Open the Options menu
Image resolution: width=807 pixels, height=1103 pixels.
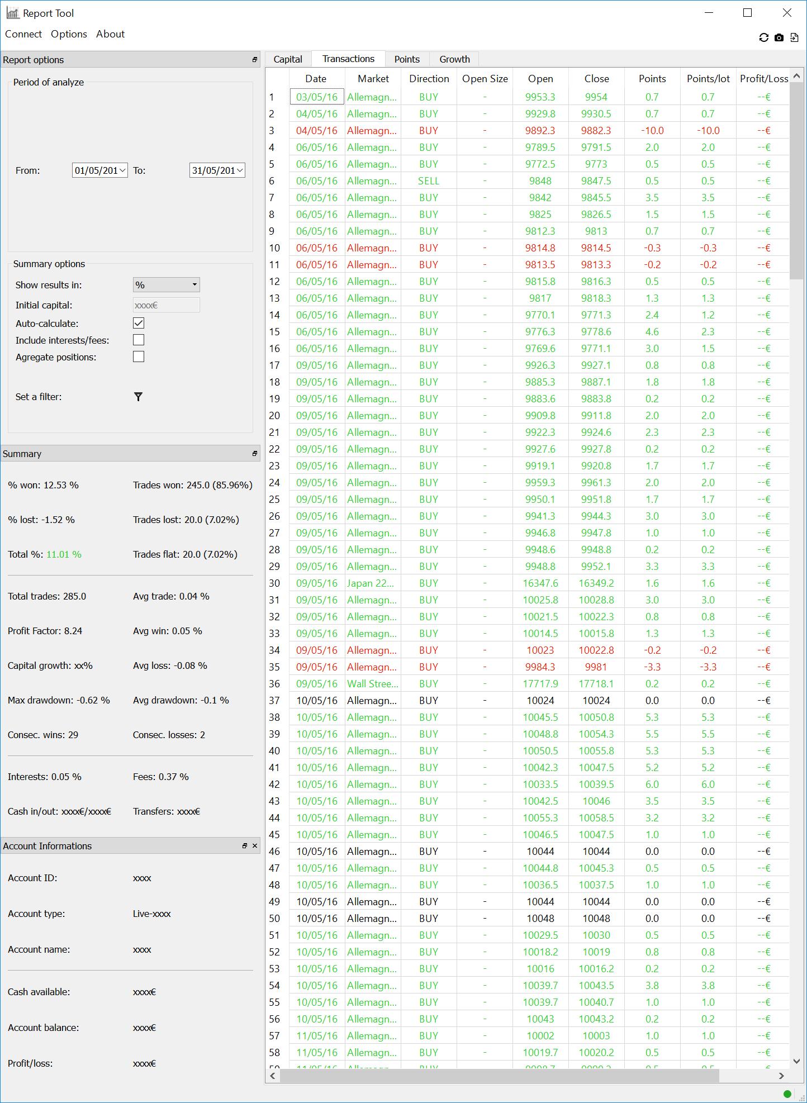point(69,34)
